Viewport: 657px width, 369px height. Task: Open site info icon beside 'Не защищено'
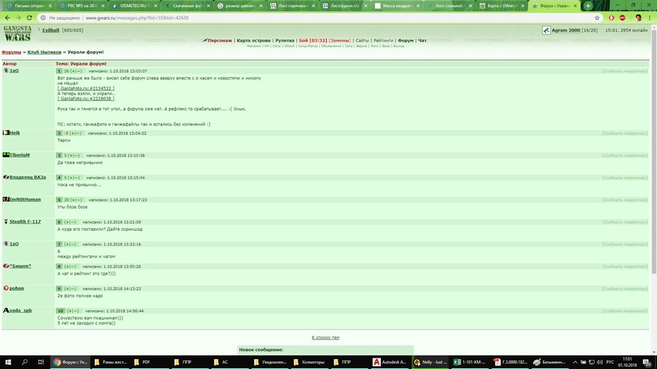pos(42,18)
